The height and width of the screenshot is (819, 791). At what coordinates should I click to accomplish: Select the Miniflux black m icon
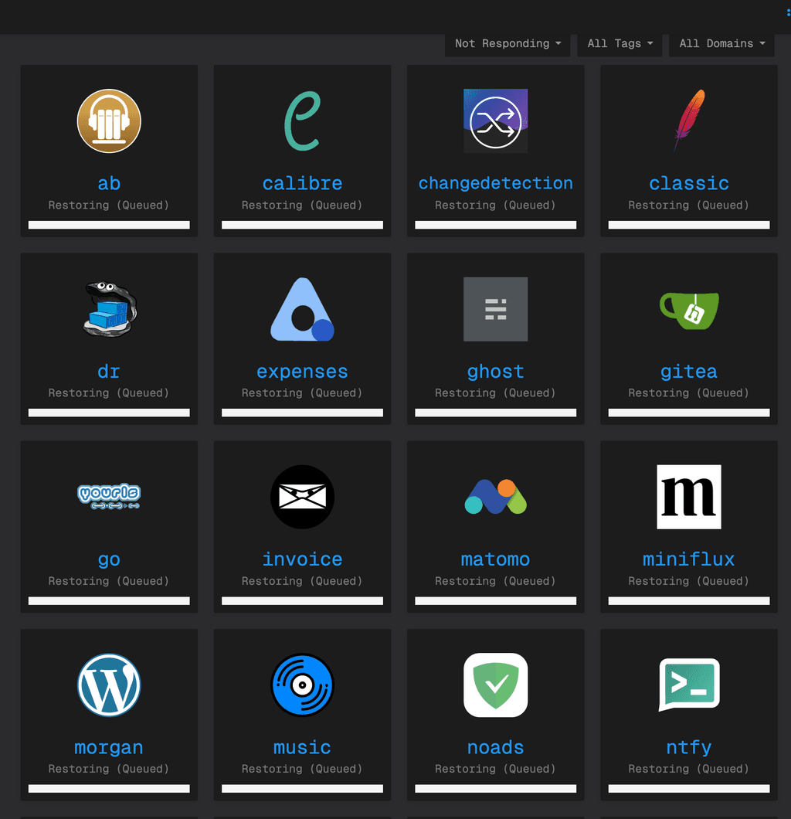tap(688, 497)
